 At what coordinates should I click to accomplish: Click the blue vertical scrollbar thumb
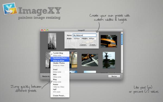coord(122,39)
